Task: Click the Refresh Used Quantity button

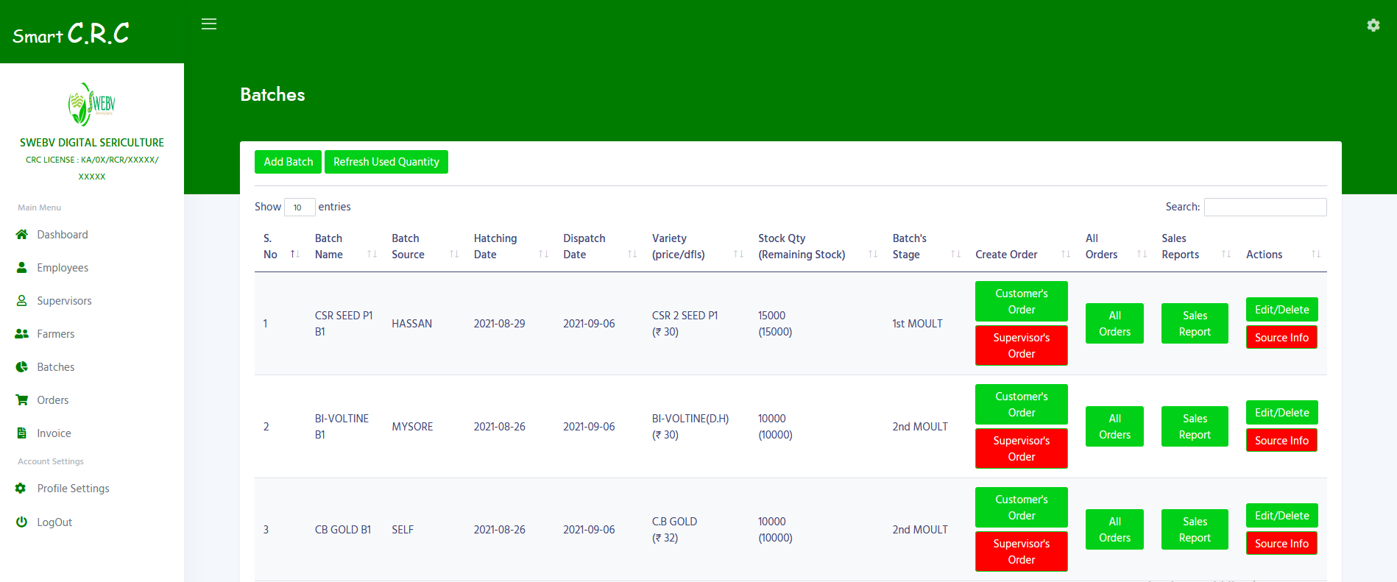Action: point(386,162)
